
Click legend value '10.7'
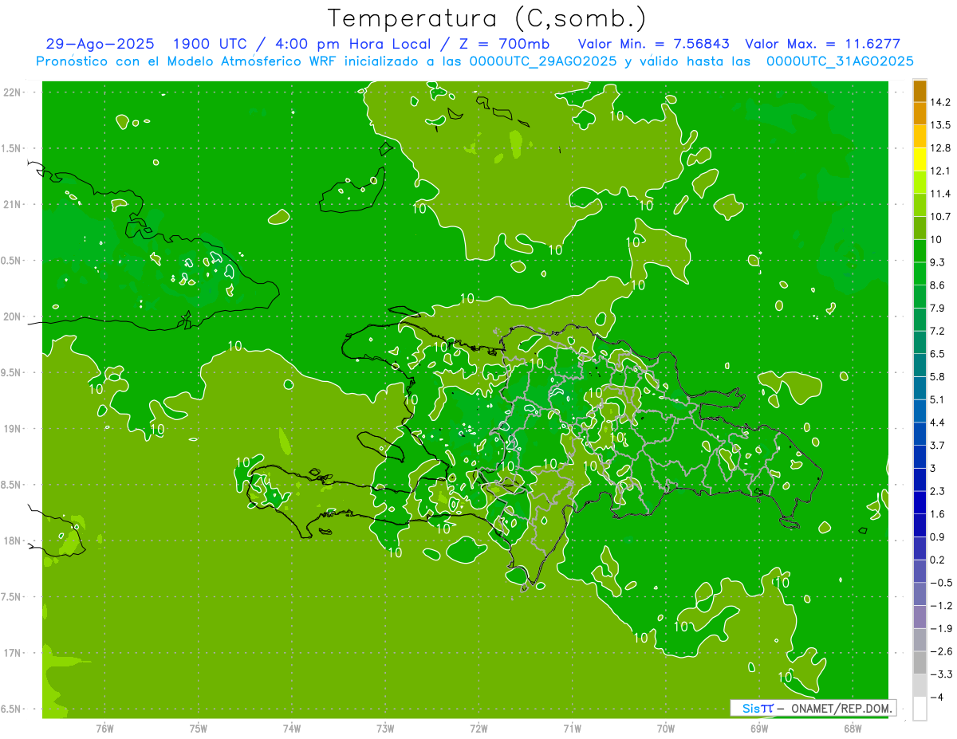point(940,217)
